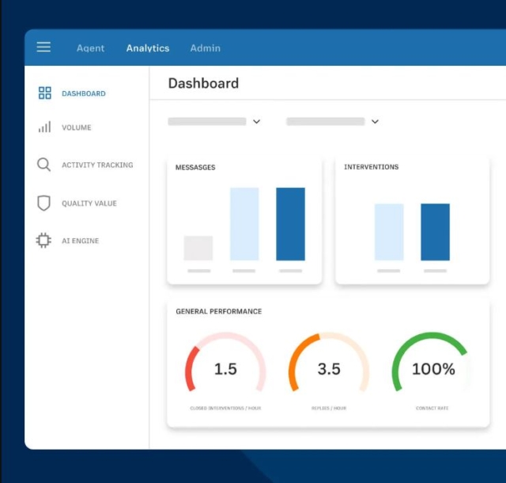Screen dimensions: 506x483
Task: Select AI Engine in sidebar
Action: (81, 241)
